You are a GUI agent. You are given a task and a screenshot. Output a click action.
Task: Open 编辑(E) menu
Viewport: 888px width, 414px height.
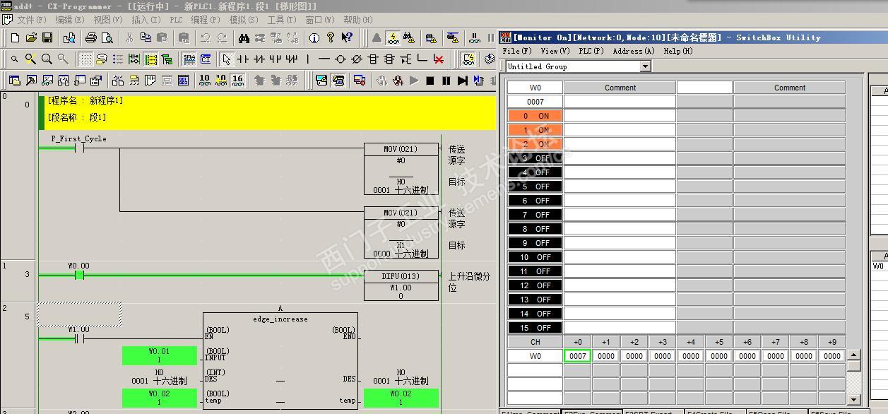point(69,20)
